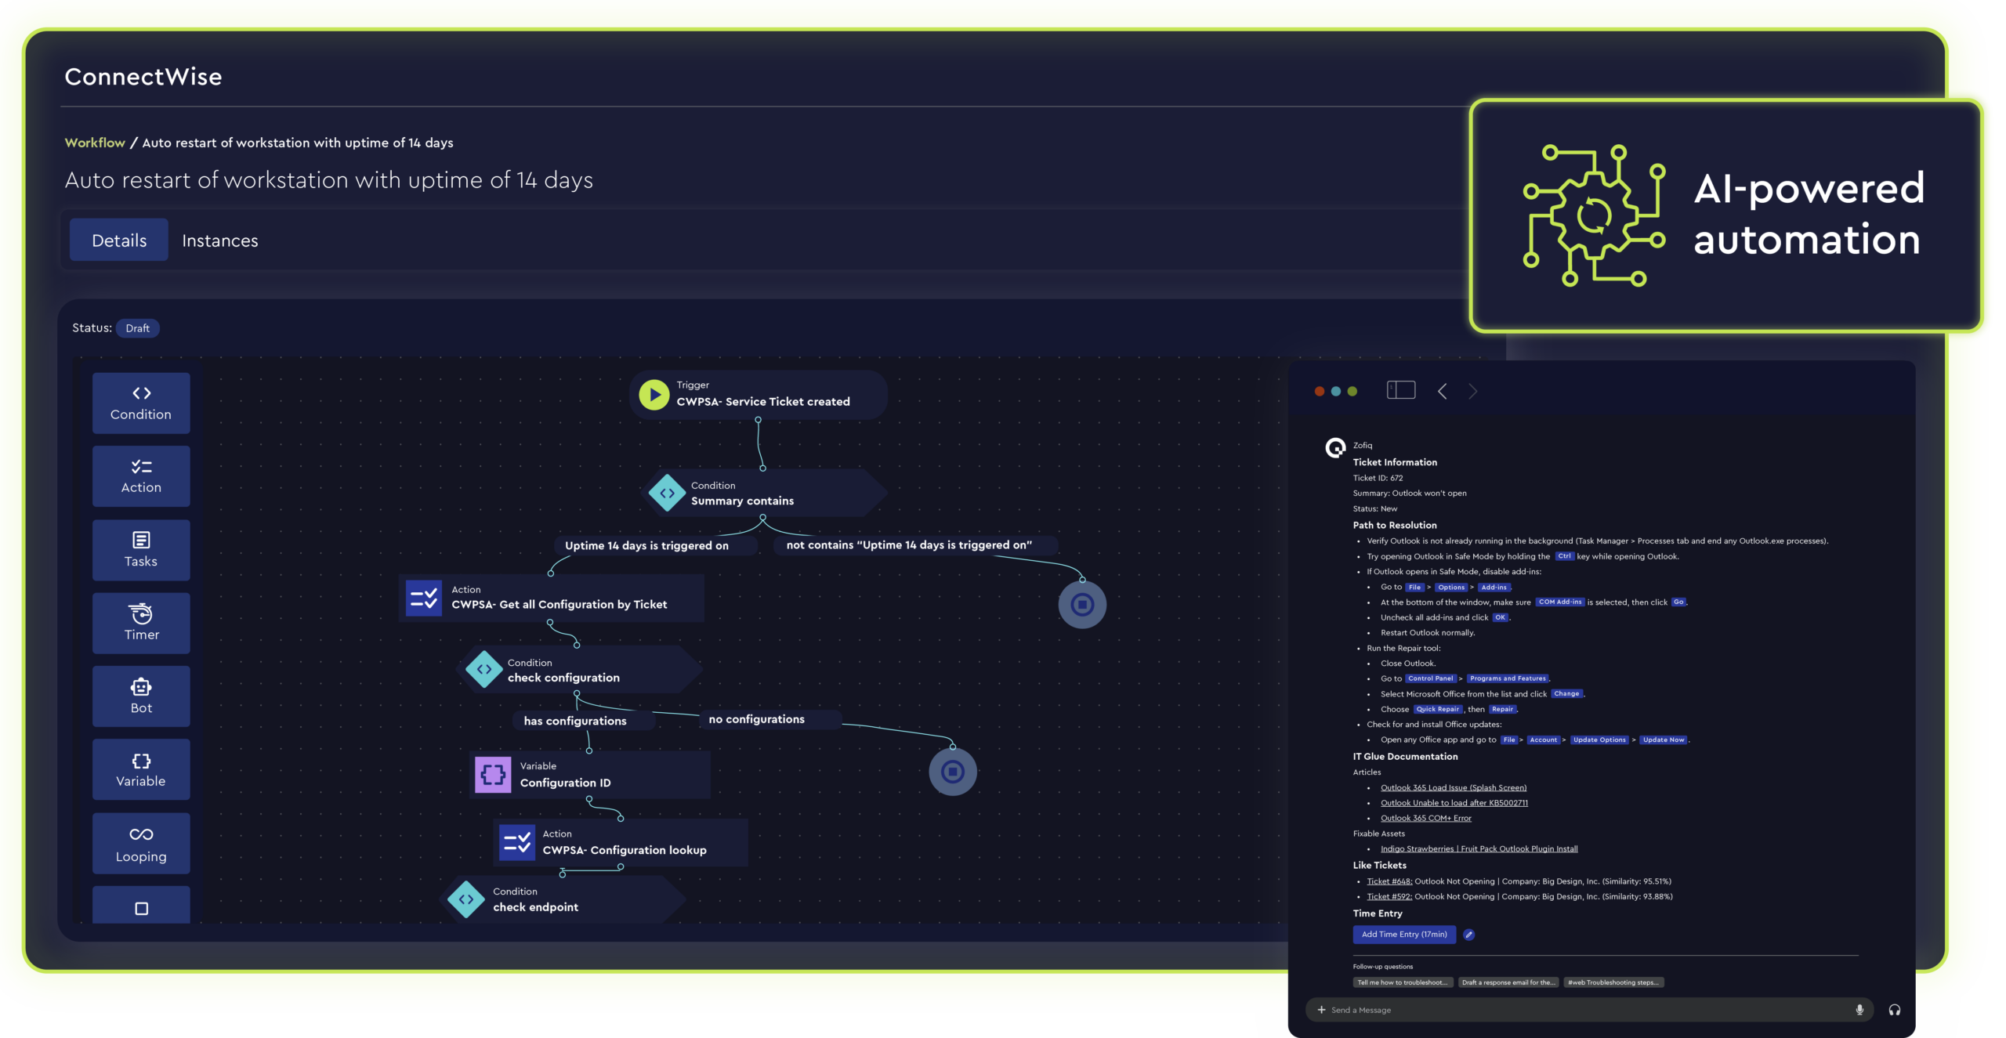Open Outlook 365 COM+ Error article
This screenshot has width=2006, height=1038.
pos(1426,819)
